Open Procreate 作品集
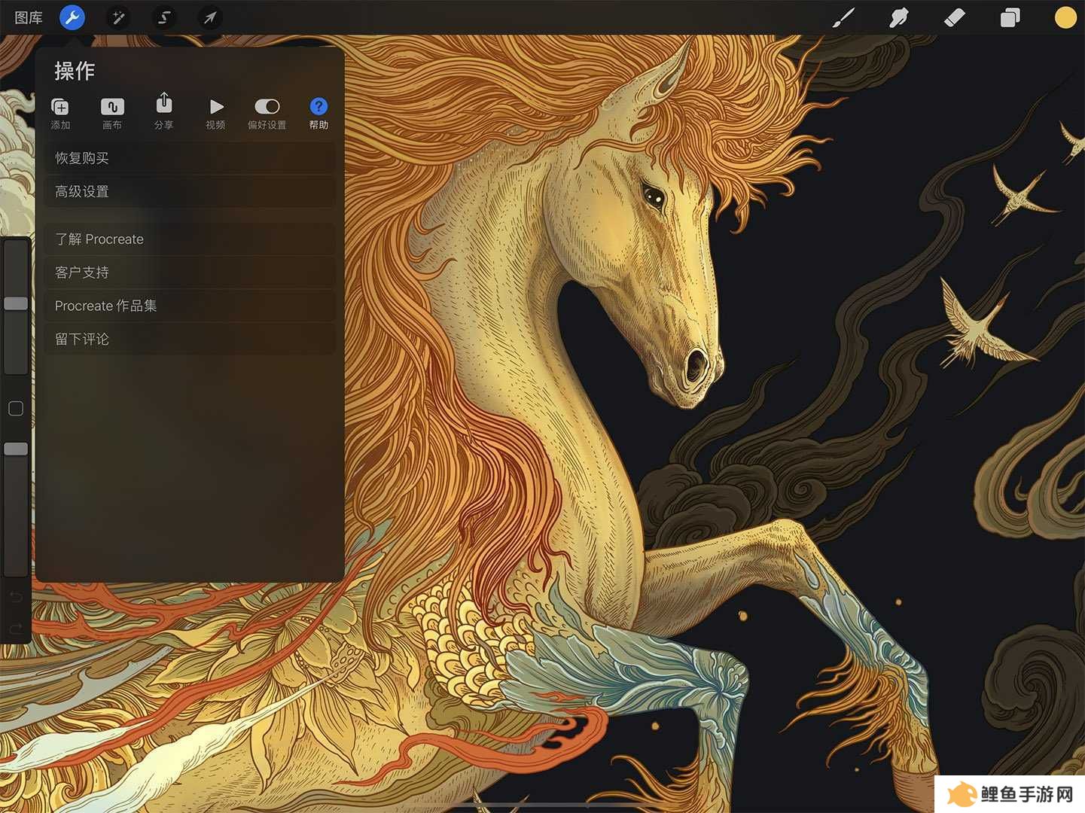 pos(190,306)
